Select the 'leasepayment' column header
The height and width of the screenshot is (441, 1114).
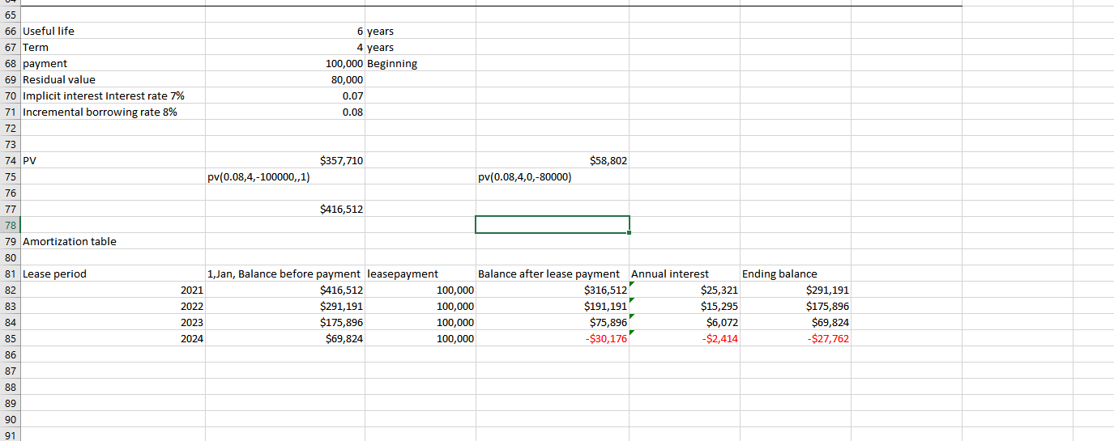coord(420,274)
